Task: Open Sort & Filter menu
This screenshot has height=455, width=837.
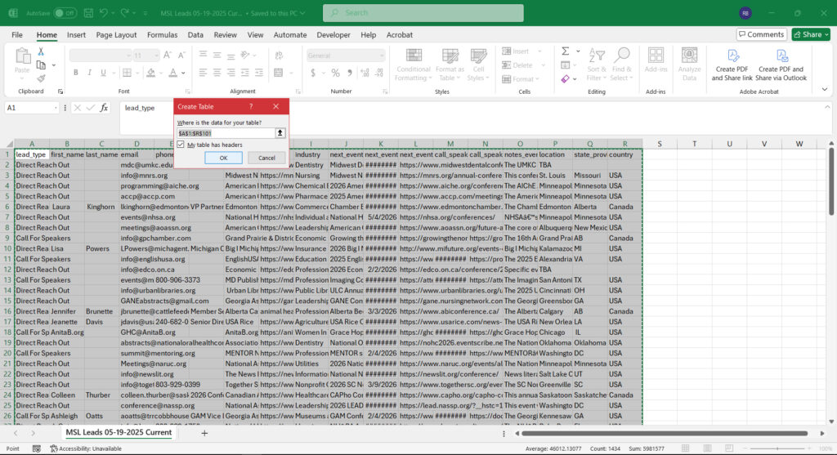Action: coord(596,65)
